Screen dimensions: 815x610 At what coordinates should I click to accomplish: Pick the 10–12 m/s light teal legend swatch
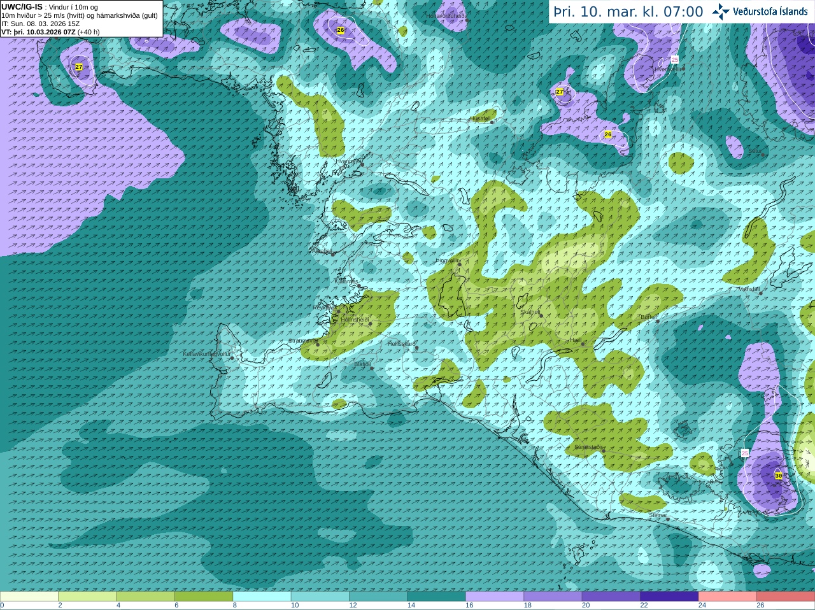320,597
